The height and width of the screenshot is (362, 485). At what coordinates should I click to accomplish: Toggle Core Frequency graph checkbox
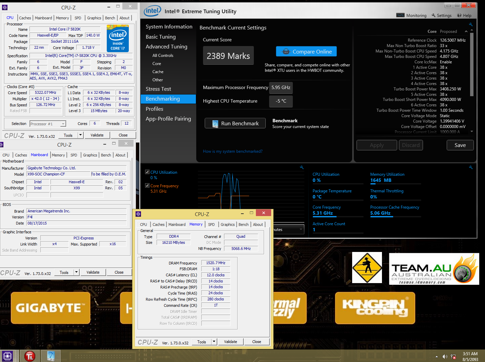pos(147,186)
